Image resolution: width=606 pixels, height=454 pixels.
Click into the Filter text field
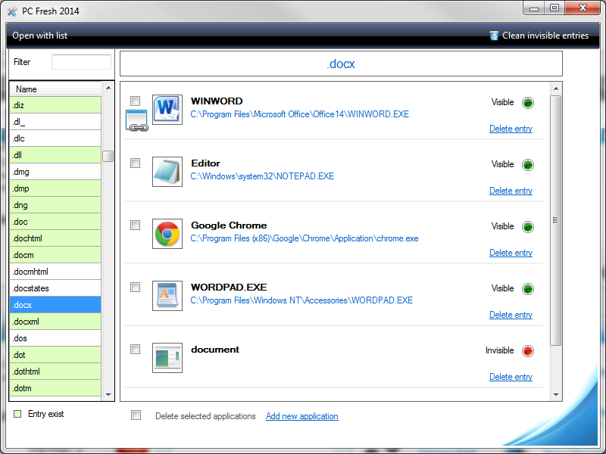81,62
